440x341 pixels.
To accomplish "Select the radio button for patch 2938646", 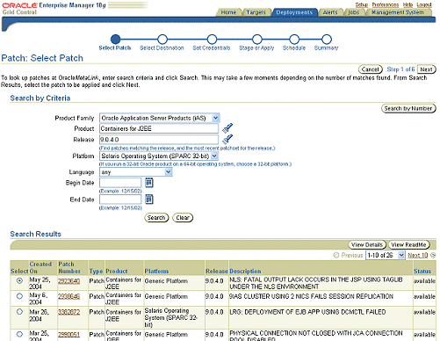I will pyautogui.click(x=19, y=296).
